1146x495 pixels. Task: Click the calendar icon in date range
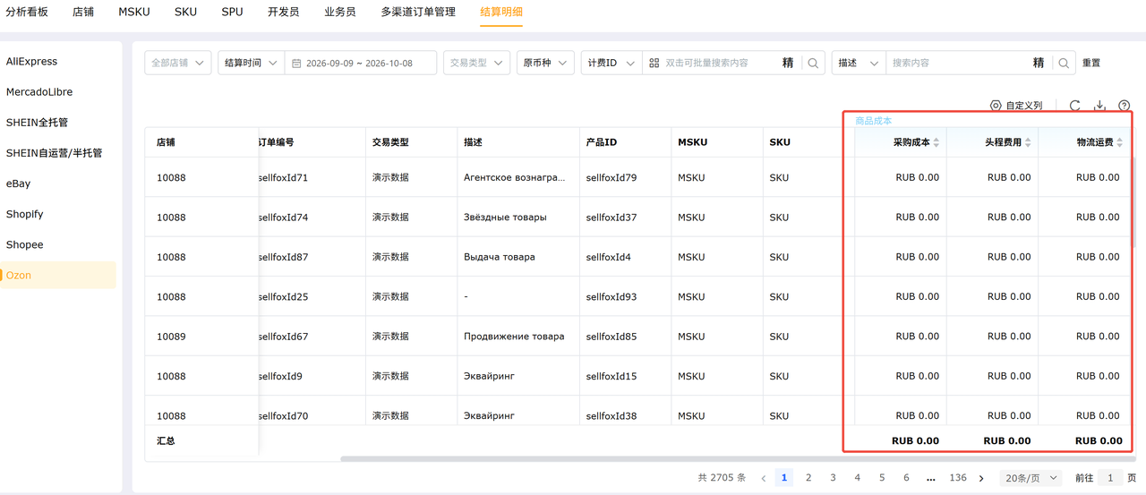pyautogui.click(x=296, y=64)
